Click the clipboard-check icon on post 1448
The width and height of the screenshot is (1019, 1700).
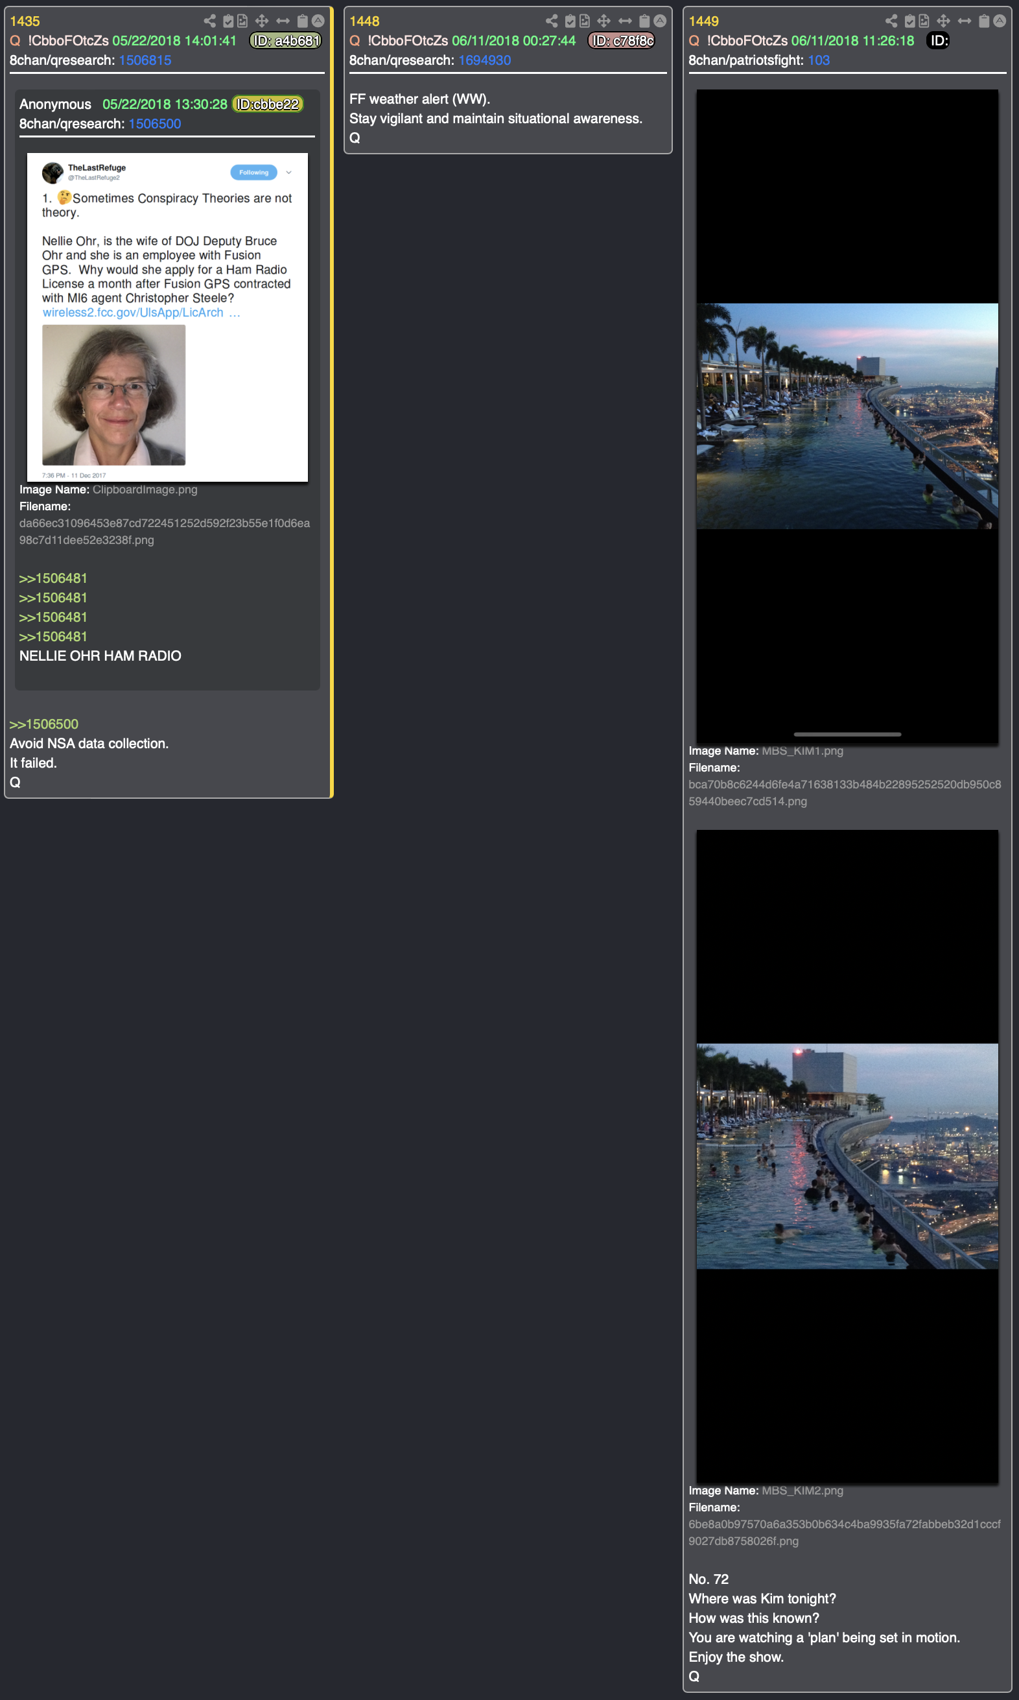(570, 21)
